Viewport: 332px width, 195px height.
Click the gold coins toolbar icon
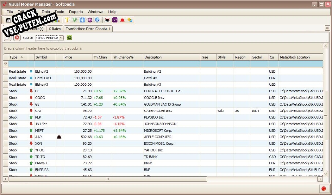[x=130, y=20]
